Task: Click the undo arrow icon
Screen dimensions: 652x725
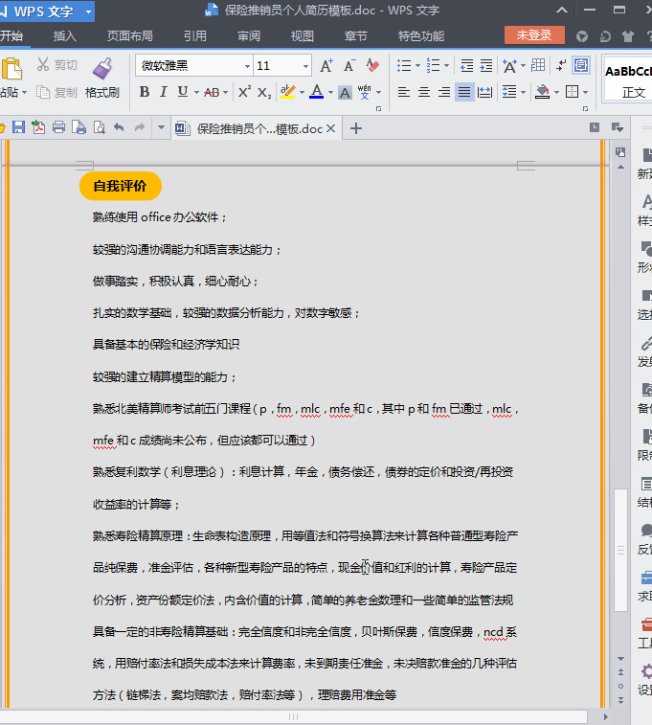Action: [x=119, y=127]
